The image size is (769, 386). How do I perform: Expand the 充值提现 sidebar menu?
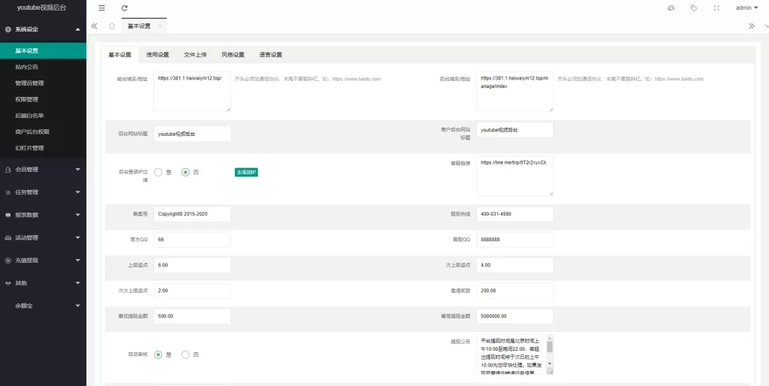coord(43,261)
